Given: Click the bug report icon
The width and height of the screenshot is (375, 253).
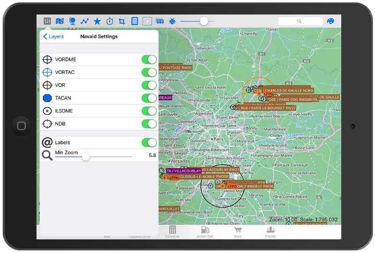Looking at the screenshot, I should pyautogui.click(x=172, y=21).
